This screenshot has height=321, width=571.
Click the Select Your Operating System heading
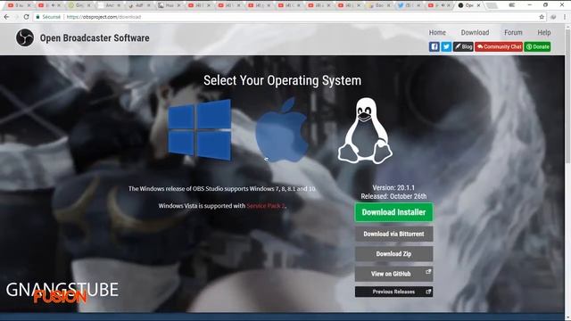pos(282,80)
